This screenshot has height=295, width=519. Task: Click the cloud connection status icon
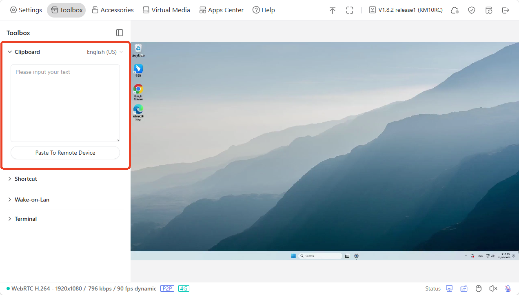455,10
